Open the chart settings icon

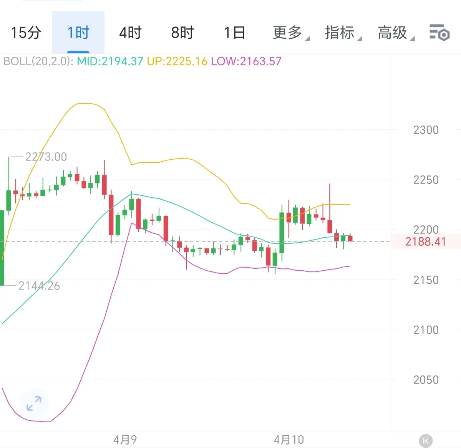pyautogui.click(x=439, y=32)
